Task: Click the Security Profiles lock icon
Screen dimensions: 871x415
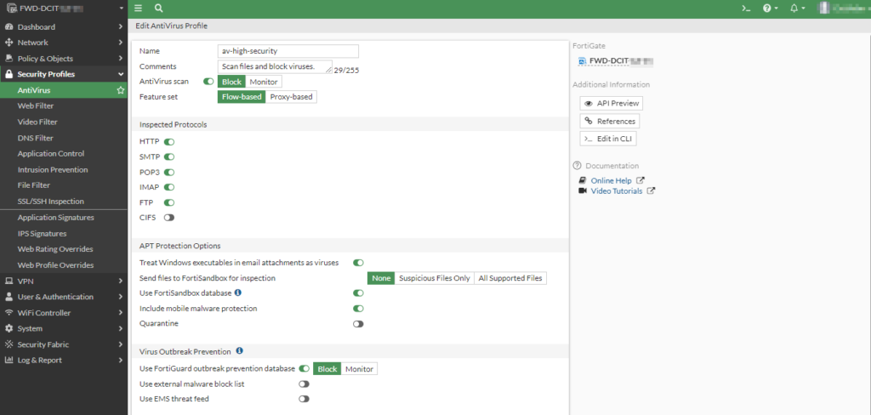Action: click(9, 74)
